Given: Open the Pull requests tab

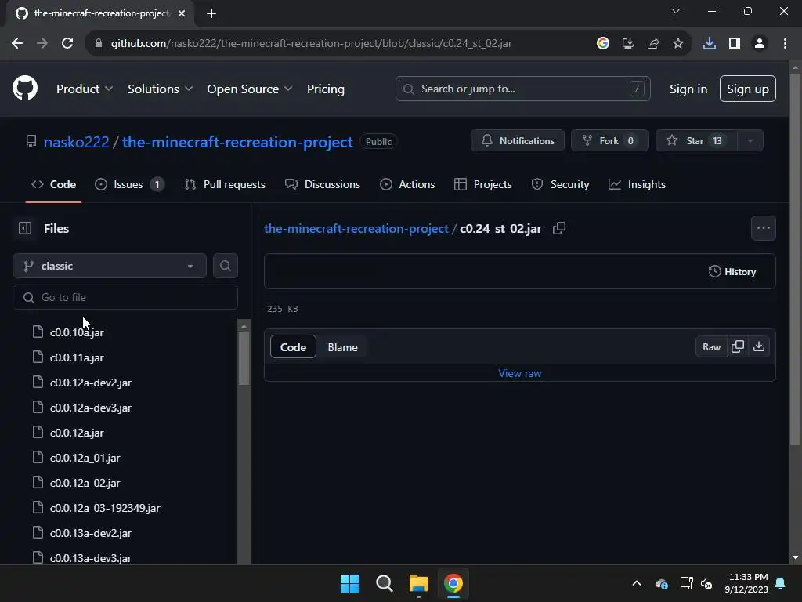Looking at the screenshot, I should coord(225,184).
